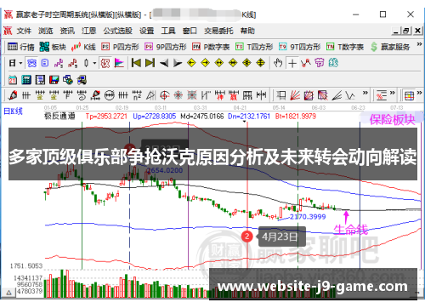Select the red pencil drawing tool

pyautogui.click(x=12, y=95)
